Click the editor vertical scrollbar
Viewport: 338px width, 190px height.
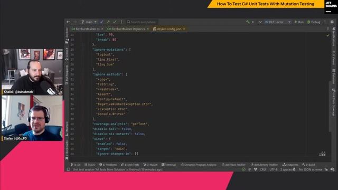click(x=330, y=107)
